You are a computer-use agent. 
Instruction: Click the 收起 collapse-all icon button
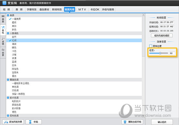tap(34, 122)
